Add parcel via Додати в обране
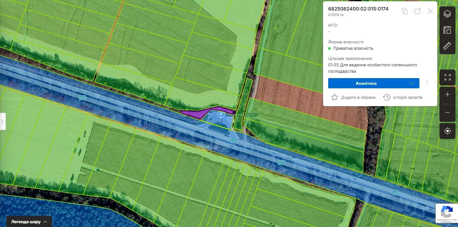Screen dimensions: 458x227 click(x=353, y=97)
